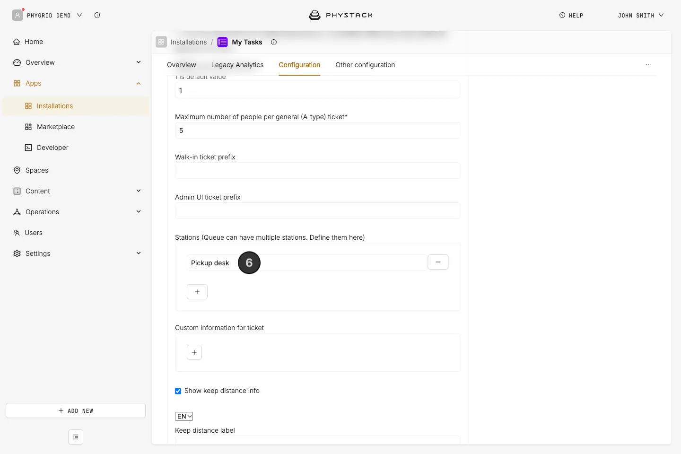Open the EN language dropdown

click(x=184, y=416)
